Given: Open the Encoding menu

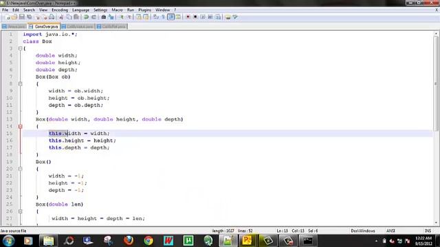Looking at the screenshot, I should 60,10.
